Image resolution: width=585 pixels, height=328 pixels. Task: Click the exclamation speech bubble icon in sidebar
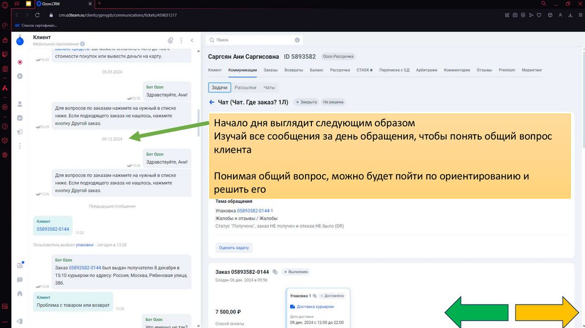(20, 280)
